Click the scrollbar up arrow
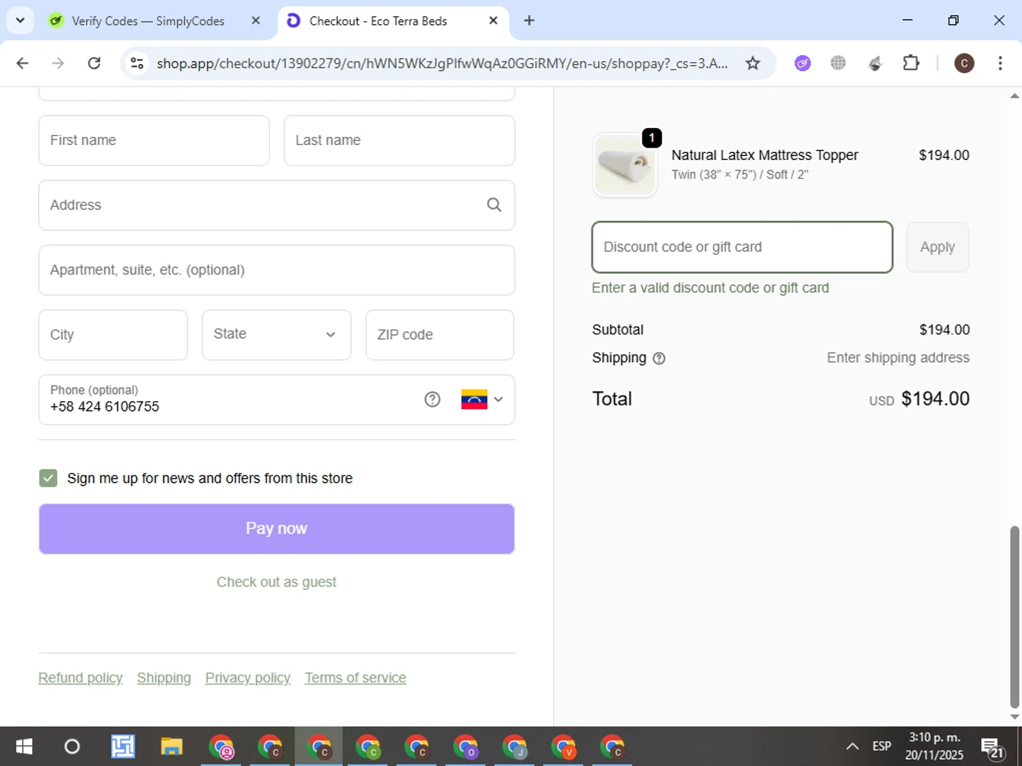Screen dimensions: 1022x766 coord(1015,96)
